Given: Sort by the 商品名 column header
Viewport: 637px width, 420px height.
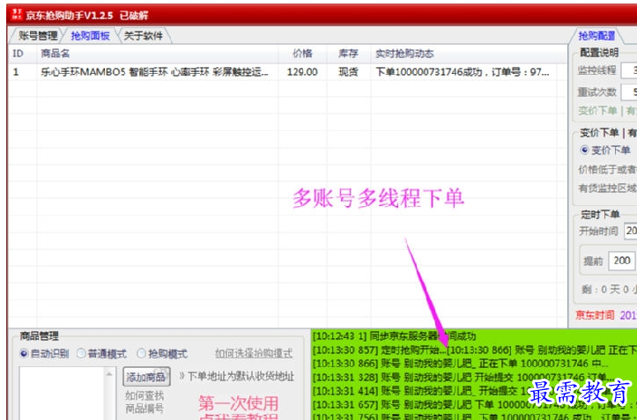Looking at the screenshot, I should point(158,54).
